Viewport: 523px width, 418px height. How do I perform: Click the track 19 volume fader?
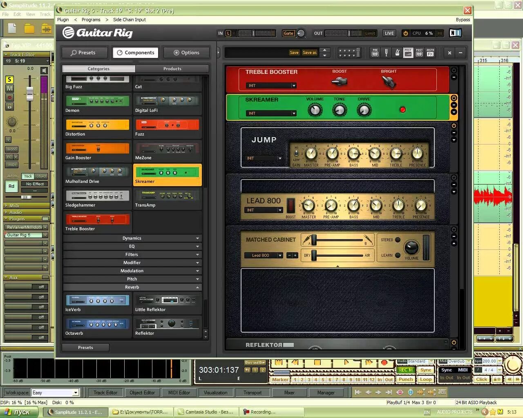coord(30,94)
